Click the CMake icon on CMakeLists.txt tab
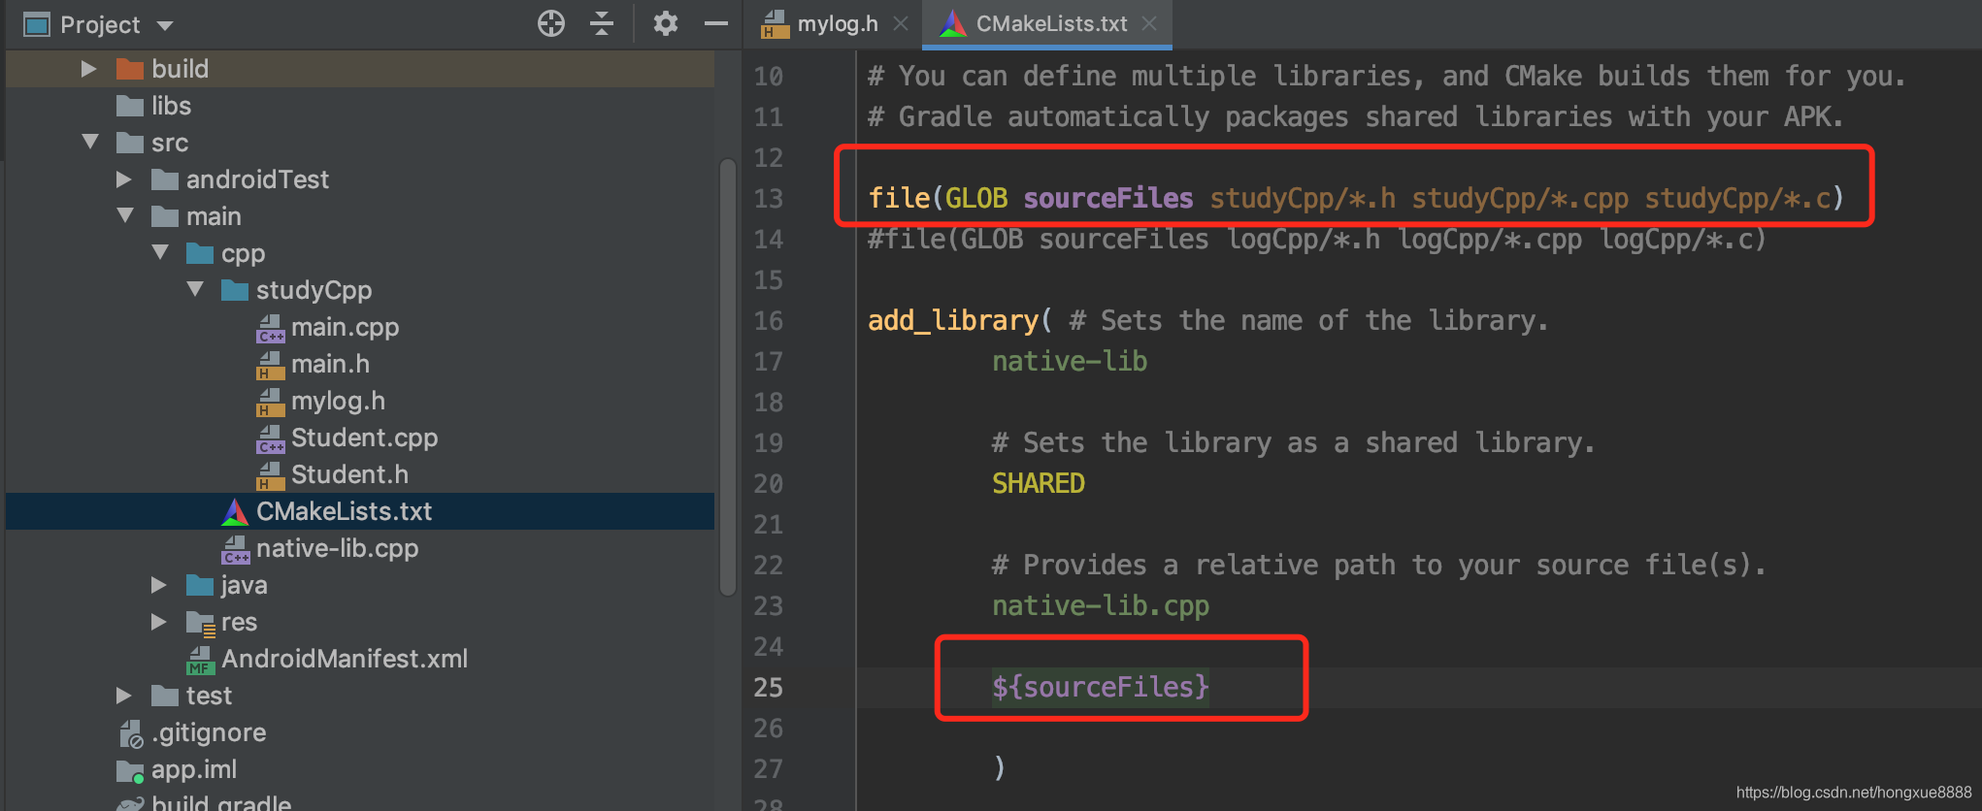Screen dimensions: 1982x811 (953, 23)
